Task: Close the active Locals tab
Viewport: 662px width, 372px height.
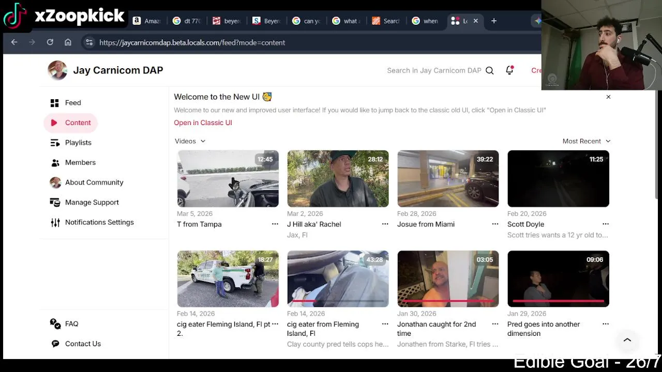Action: [475, 21]
